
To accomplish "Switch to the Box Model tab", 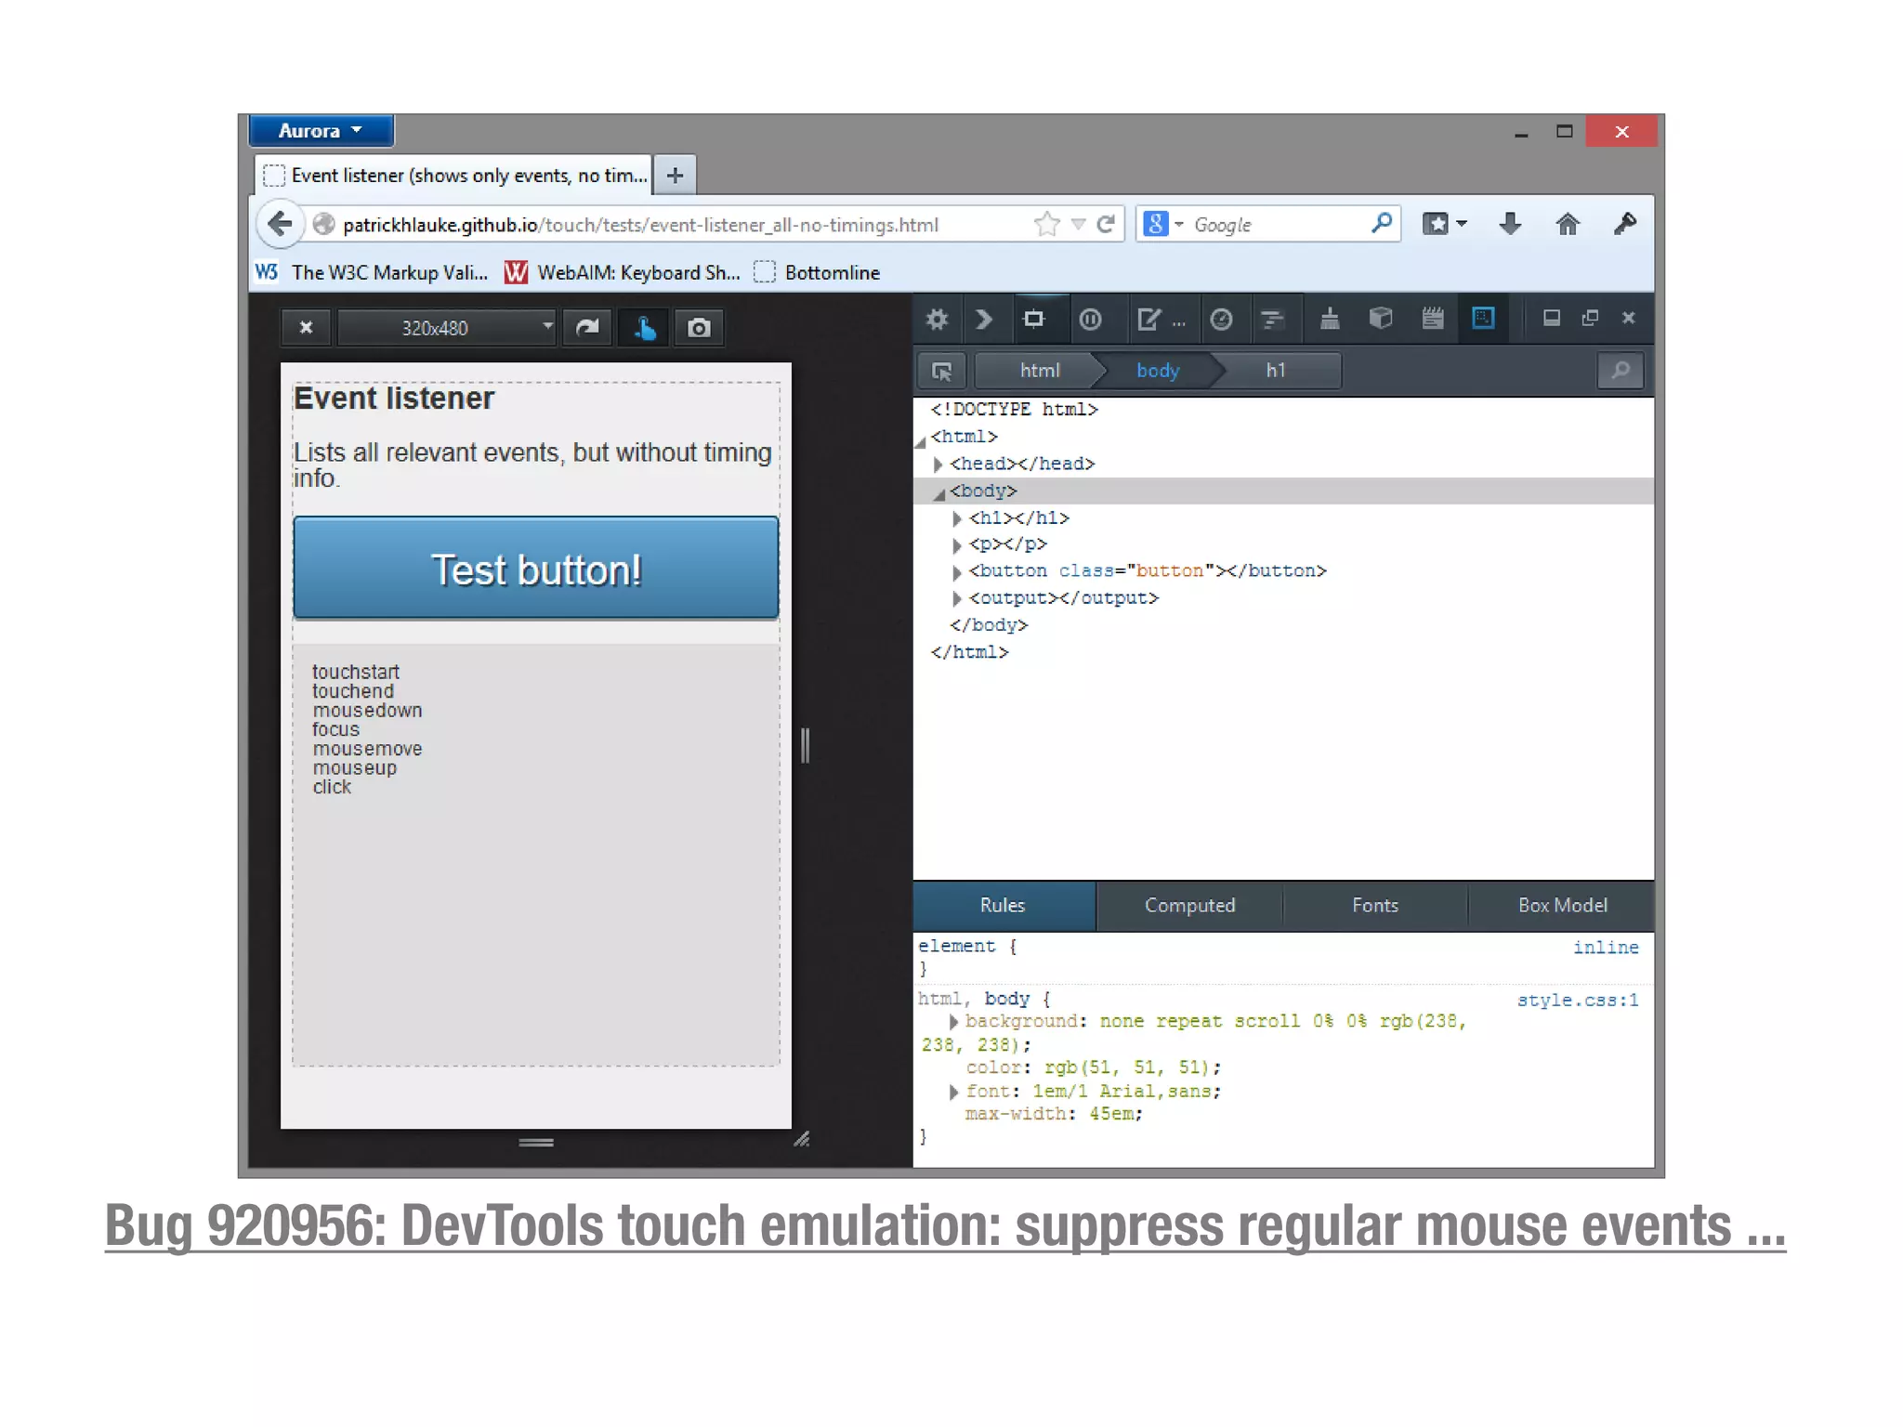I will (x=1562, y=906).
